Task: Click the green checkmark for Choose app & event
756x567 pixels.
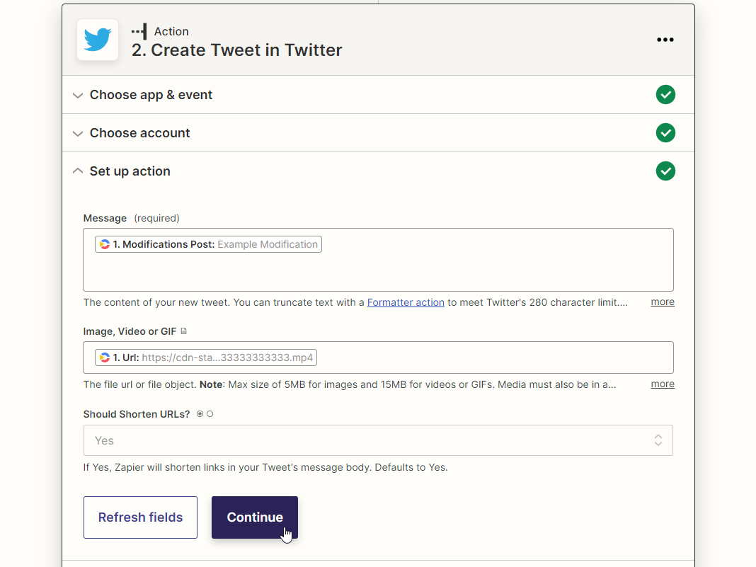Action: pos(665,95)
